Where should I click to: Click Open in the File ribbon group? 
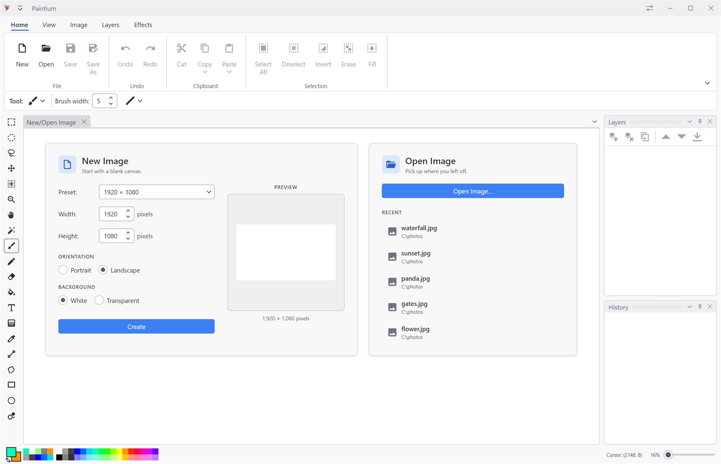click(46, 55)
